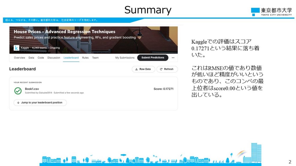Click the Kaggle k logo icon

click(x=16, y=48)
